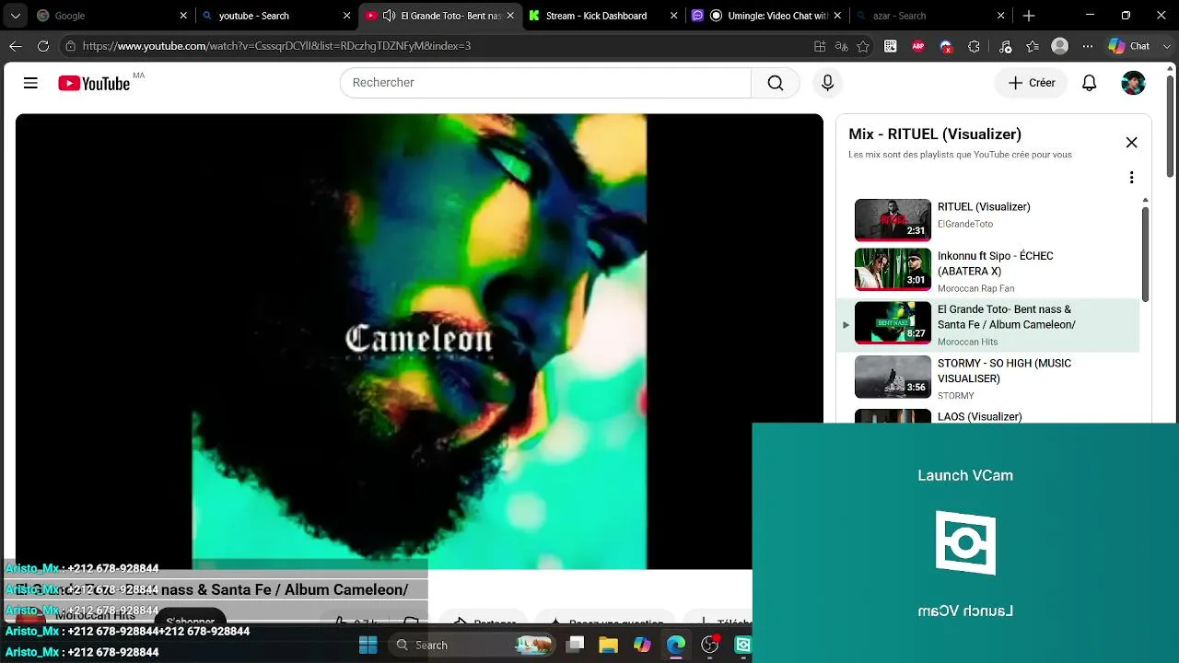Play STORMY - SO HIGH thumbnail

(893, 377)
